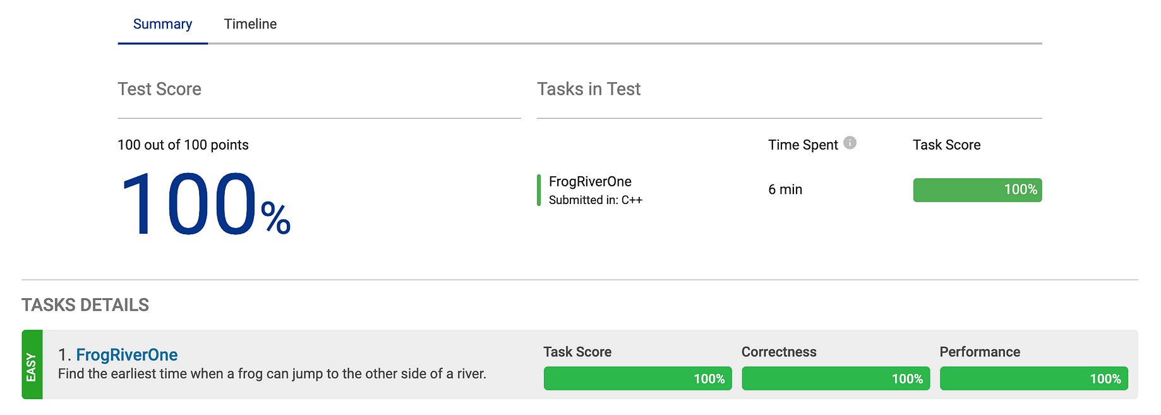
Task: Click the TASKS DETAILS heading
Action: (85, 305)
